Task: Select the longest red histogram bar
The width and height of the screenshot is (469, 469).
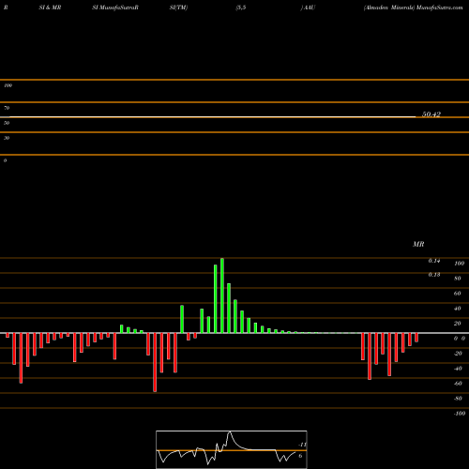Action: (155, 362)
